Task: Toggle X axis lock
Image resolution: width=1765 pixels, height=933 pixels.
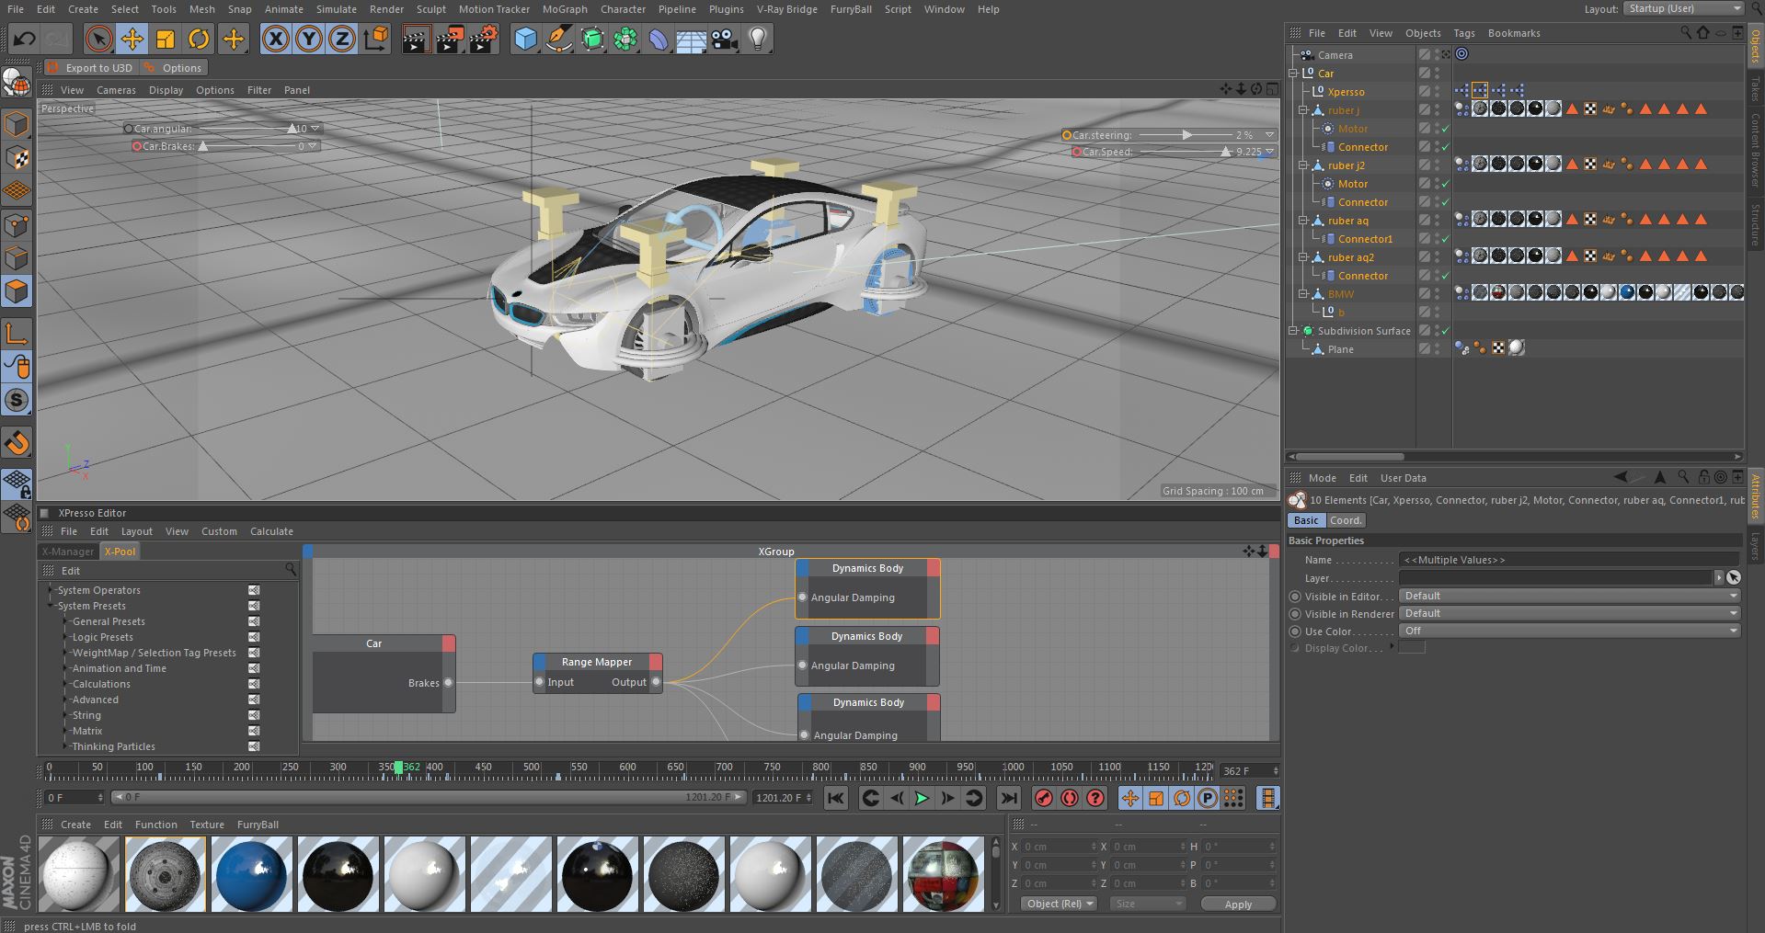Action: (276, 39)
